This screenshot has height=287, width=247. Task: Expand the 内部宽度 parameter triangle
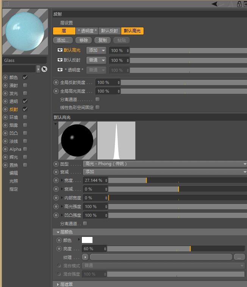coord(62,198)
